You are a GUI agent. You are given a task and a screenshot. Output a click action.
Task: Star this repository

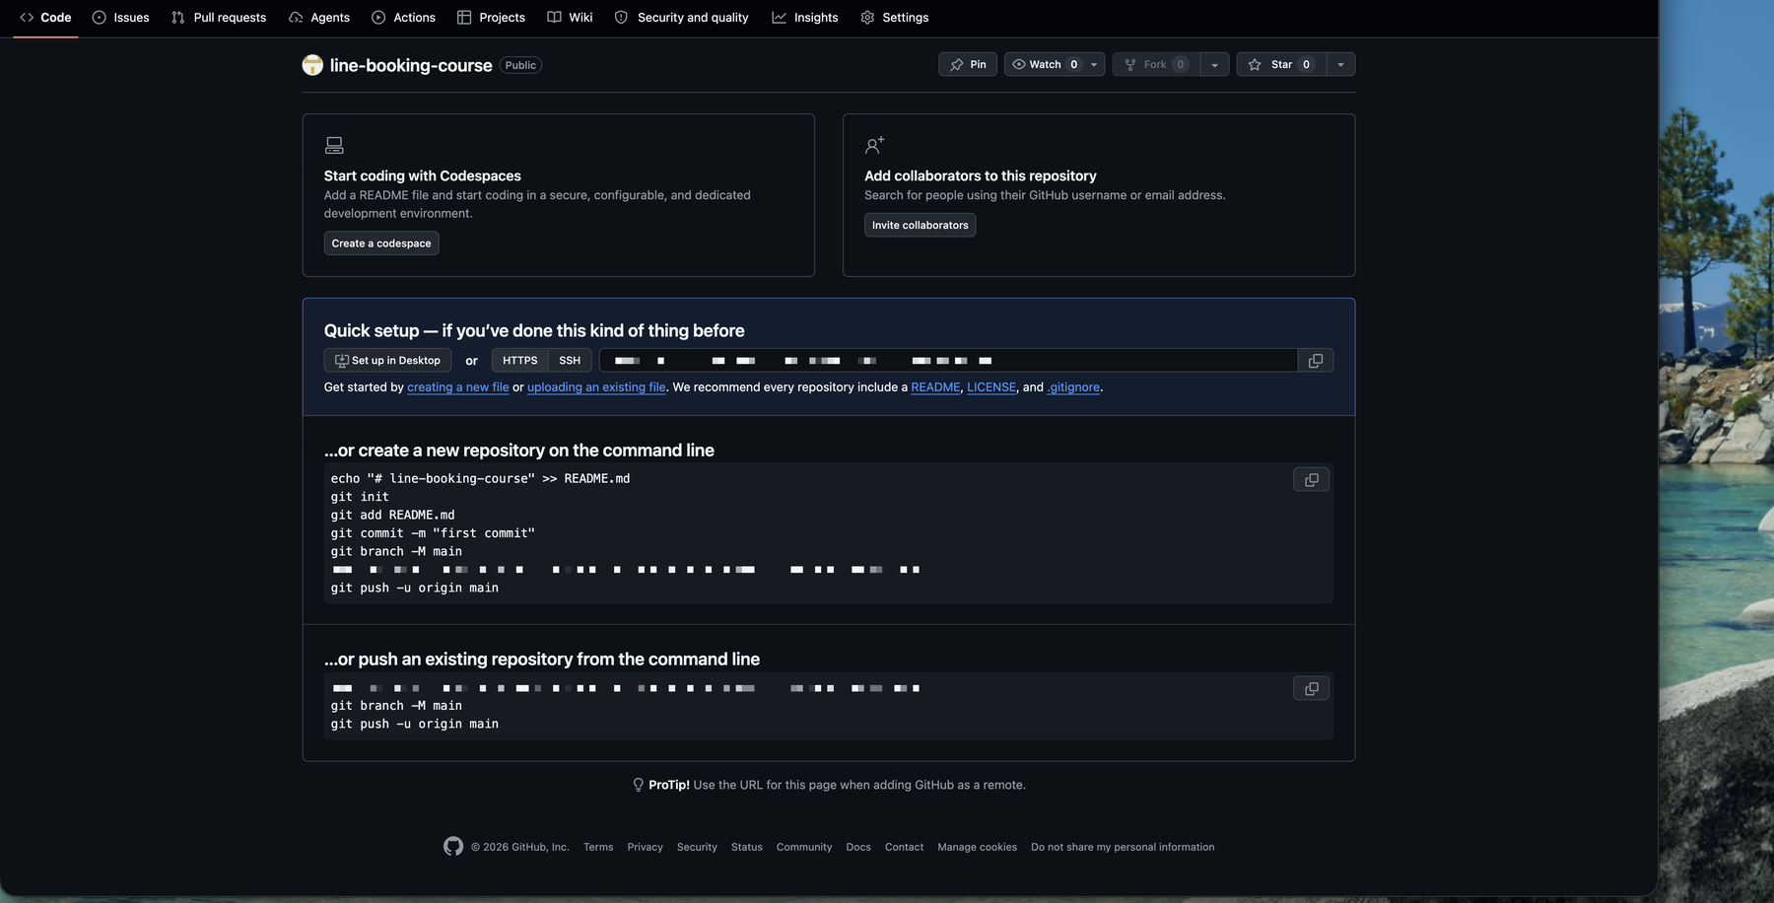(1280, 64)
